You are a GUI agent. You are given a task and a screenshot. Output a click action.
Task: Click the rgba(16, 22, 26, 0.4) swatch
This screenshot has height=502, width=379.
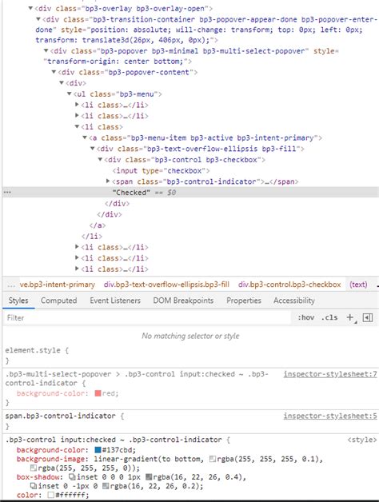(x=149, y=476)
